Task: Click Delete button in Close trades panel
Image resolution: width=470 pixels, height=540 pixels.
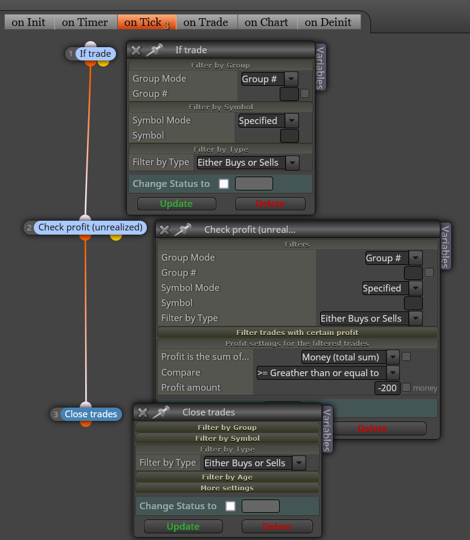Action: click(x=277, y=527)
